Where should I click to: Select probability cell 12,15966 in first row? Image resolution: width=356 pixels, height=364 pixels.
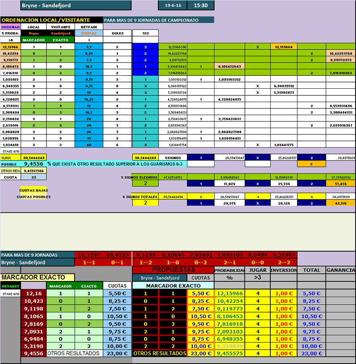(10, 47)
